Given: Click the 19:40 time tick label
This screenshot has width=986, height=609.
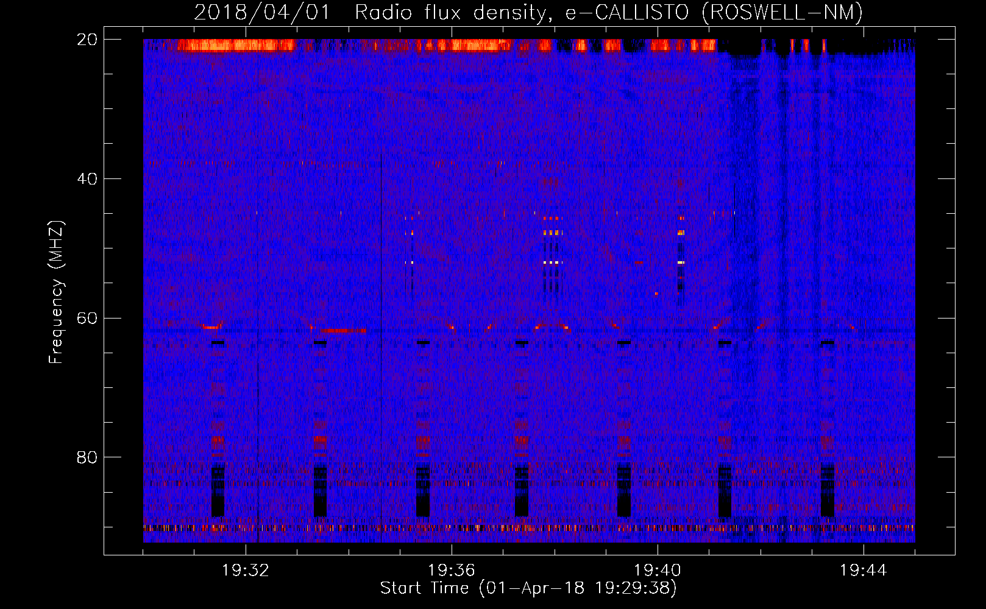Looking at the screenshot, I should click(658, 571).
